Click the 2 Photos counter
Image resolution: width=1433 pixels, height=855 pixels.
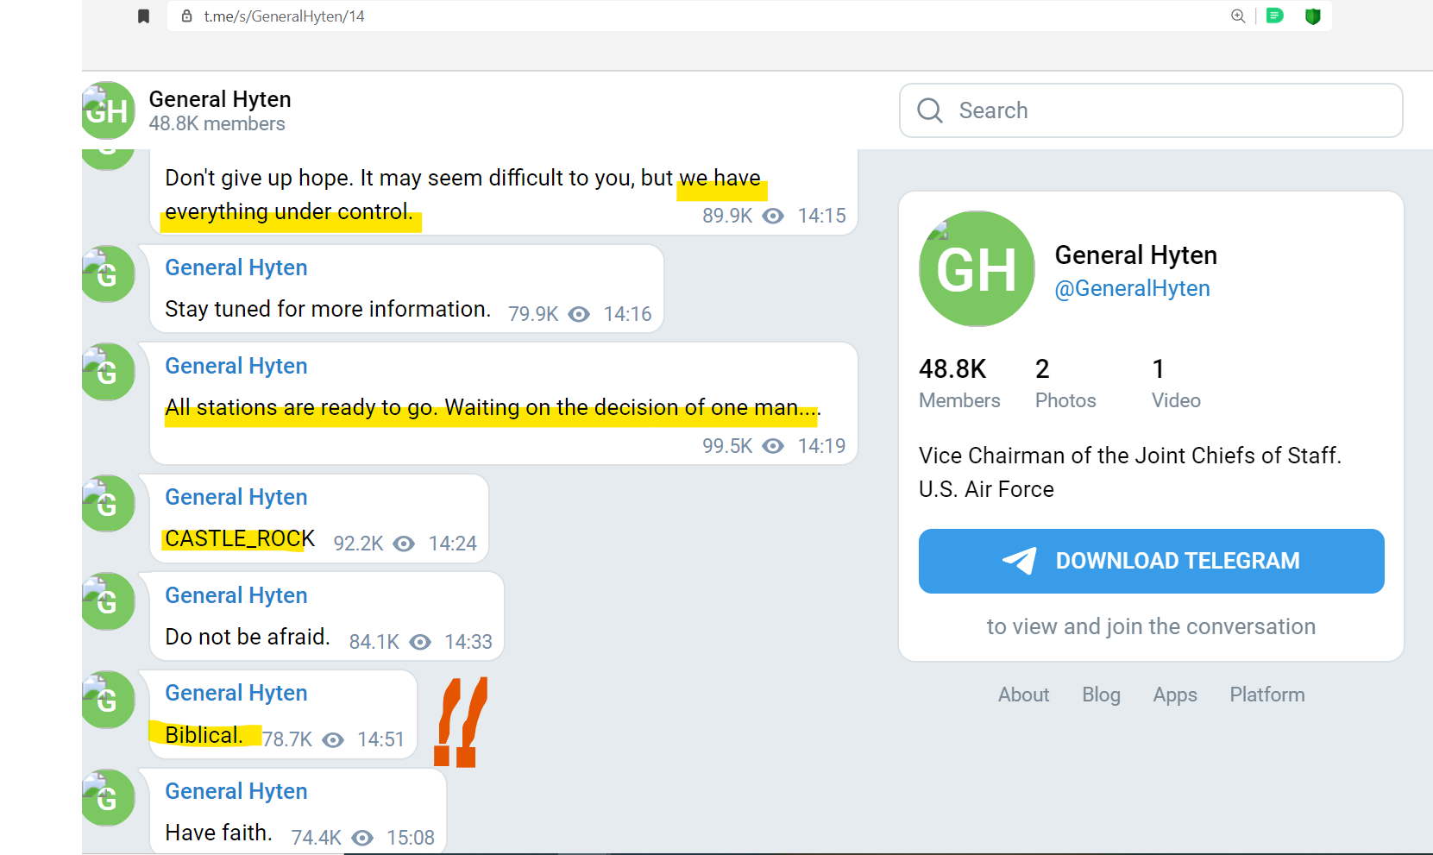click(x=1065, y=383)
